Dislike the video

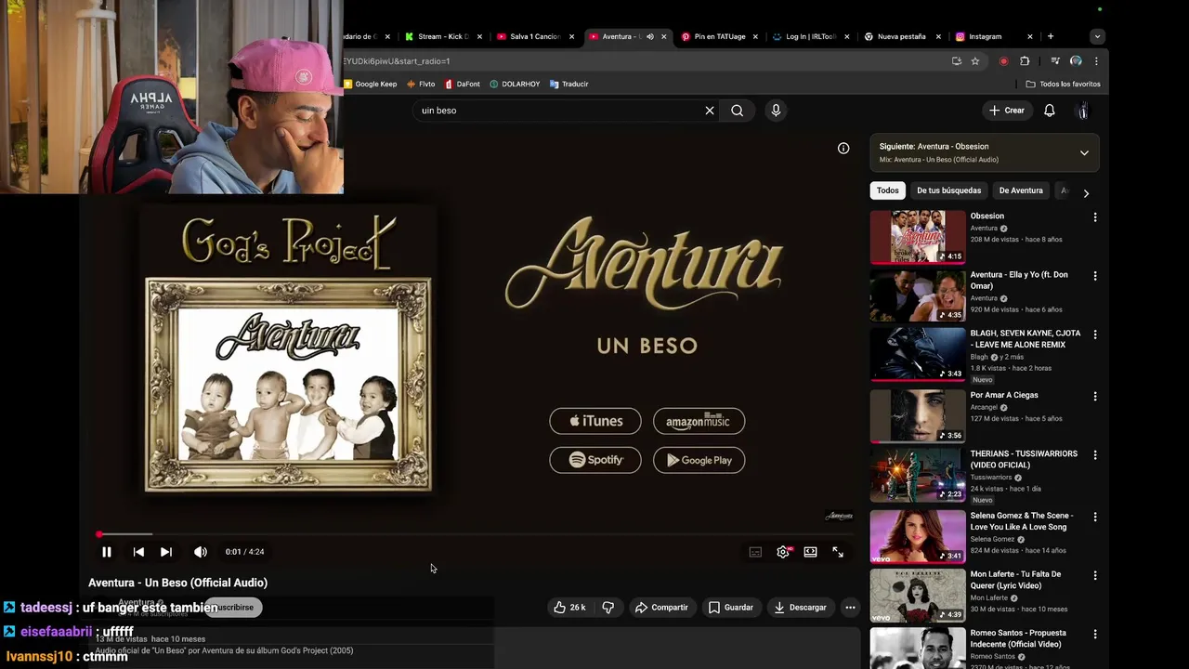pos(608,608)
